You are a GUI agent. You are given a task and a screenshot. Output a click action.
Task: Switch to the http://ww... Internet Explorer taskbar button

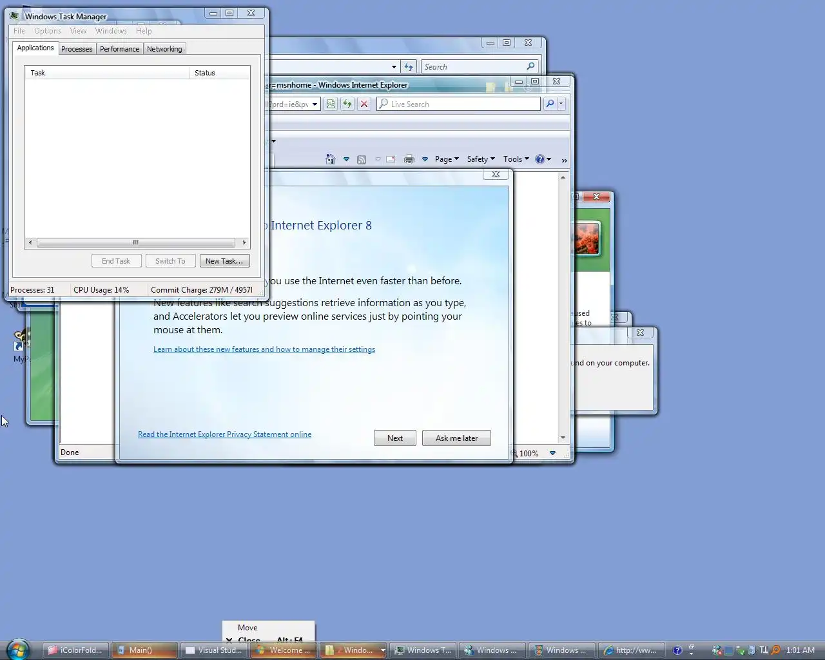click(x=632, y=650)
